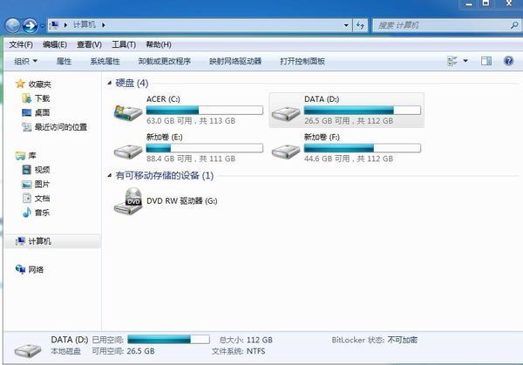Select DATA (D:) drive icon

pos(286,113)
